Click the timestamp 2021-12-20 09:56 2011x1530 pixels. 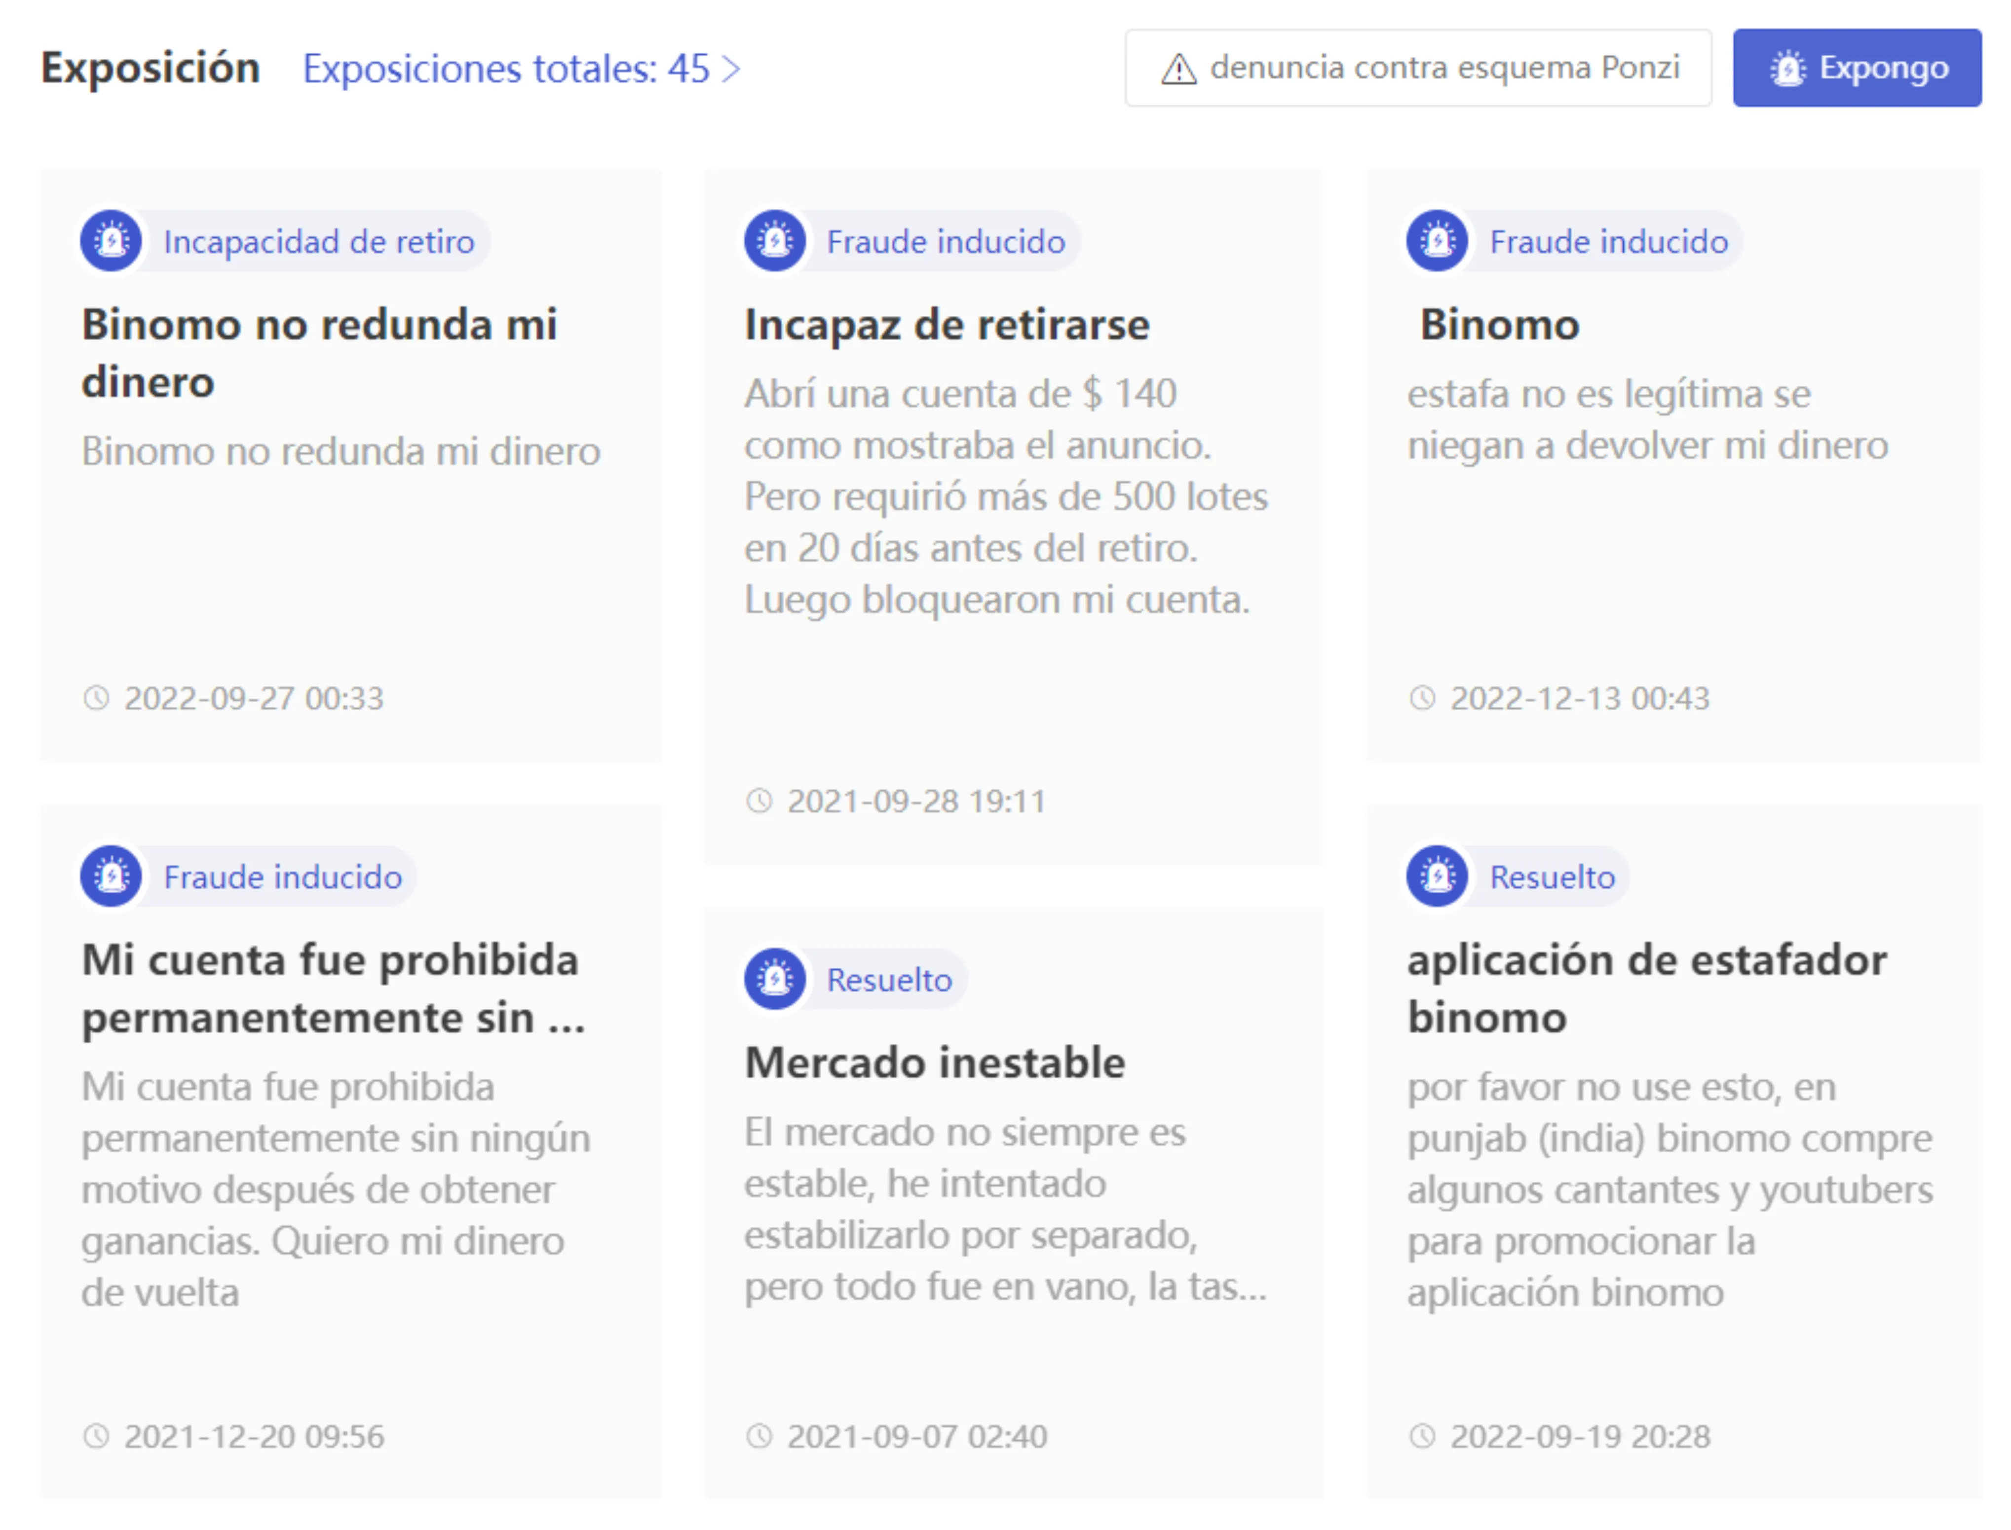tap(254, 1437)
